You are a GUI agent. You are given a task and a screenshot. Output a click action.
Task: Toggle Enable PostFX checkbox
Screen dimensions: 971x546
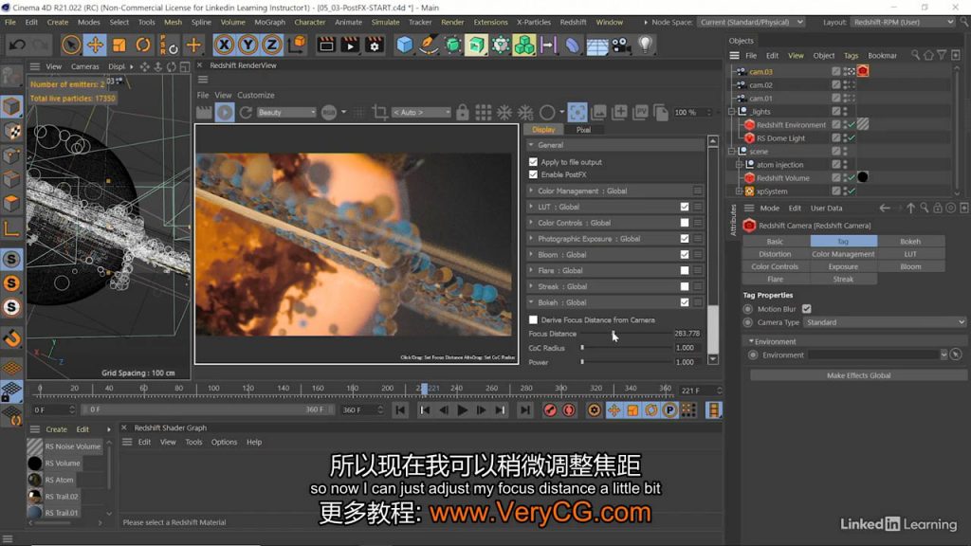click(x=533, y=175)
